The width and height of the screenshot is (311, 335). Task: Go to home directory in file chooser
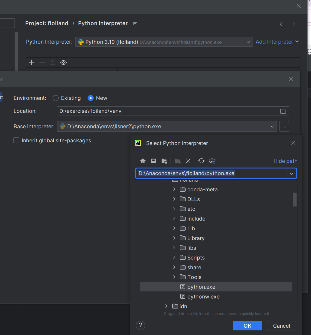click(x=143, y=161)
